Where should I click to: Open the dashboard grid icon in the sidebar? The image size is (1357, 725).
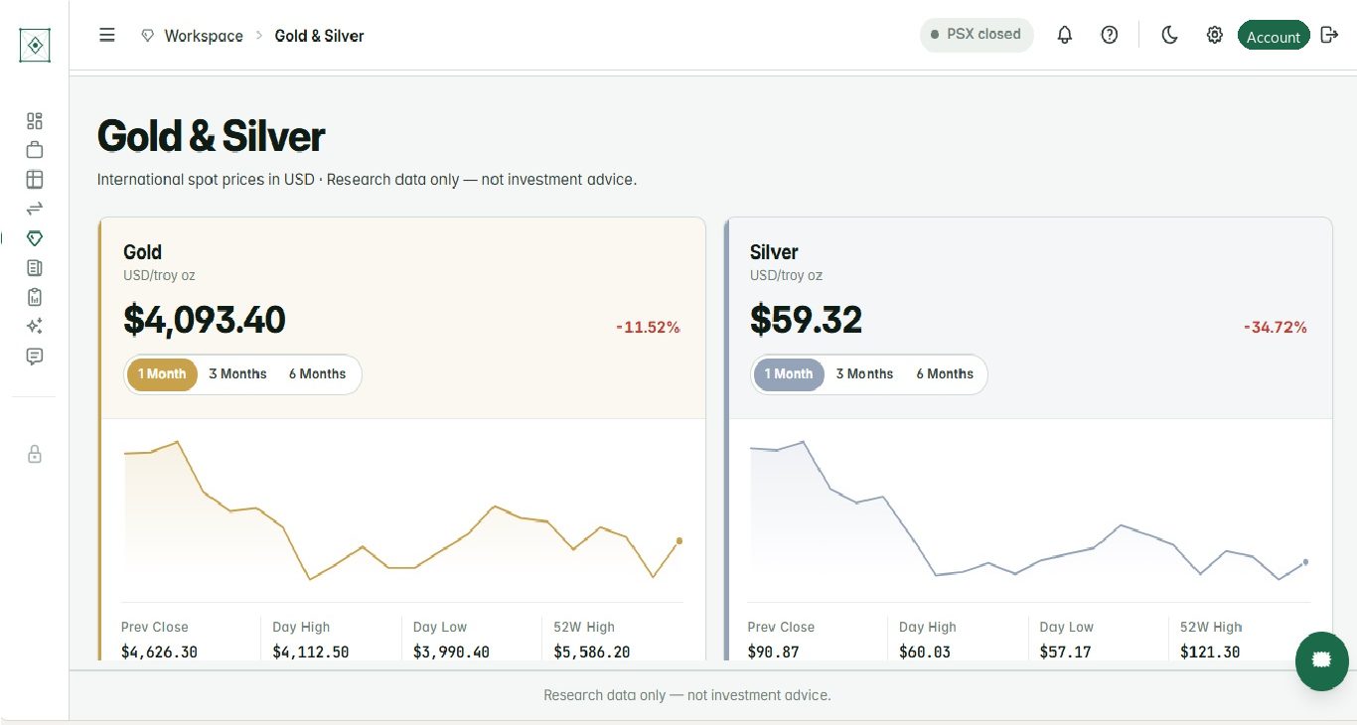coord(35,121)
